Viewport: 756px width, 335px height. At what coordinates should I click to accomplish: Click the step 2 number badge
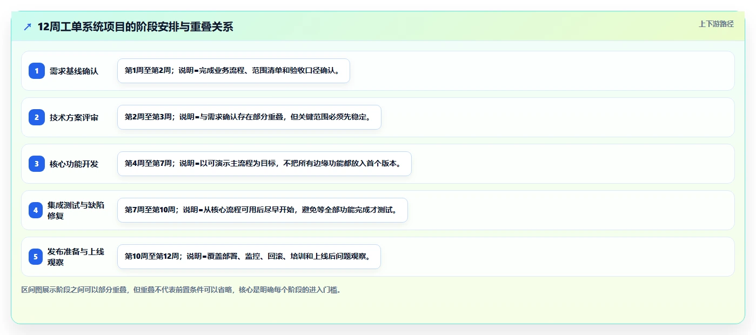click(37, 117)
